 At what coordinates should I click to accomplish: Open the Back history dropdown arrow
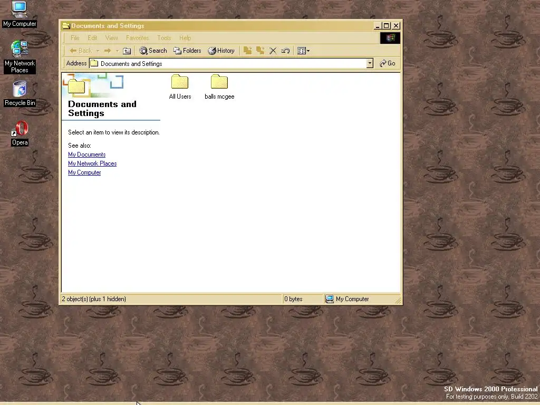click(98, 51)
